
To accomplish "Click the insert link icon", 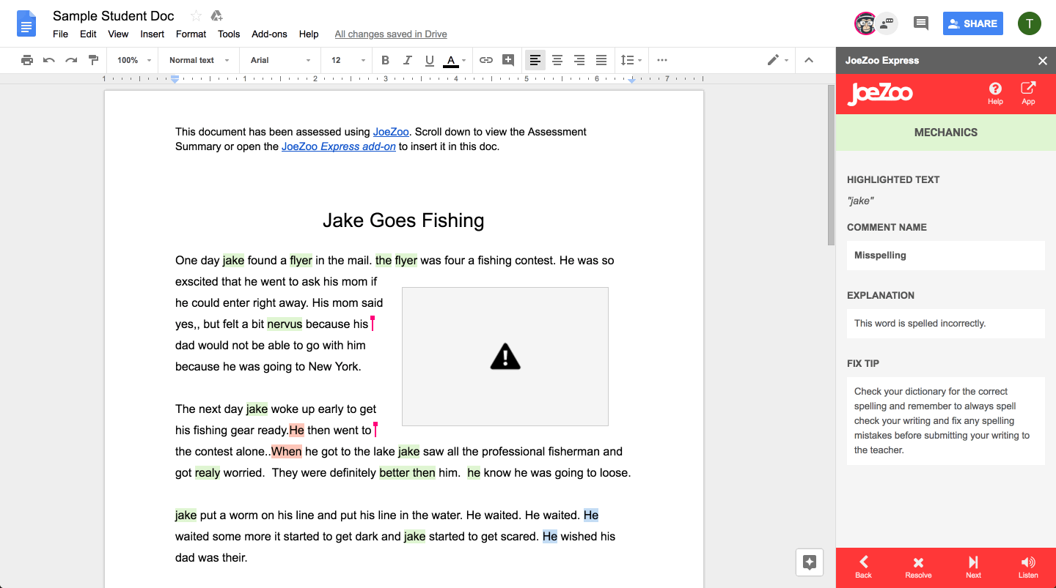I will (x=485, y=60).
